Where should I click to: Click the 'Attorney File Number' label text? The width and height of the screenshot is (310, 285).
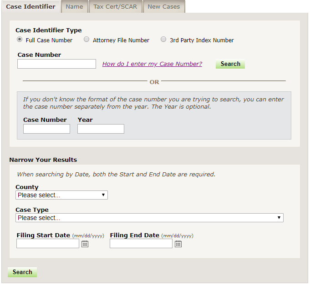tap(121, 40)
